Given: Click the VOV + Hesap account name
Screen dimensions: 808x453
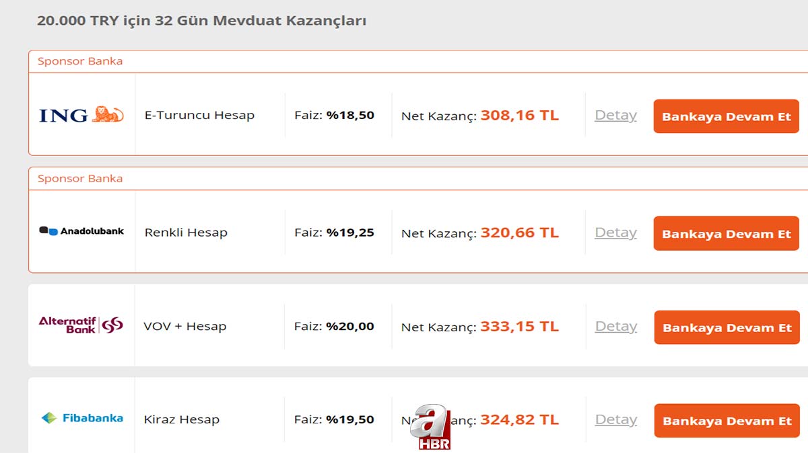Looking at the screenshot, I should tap(184, 327).
